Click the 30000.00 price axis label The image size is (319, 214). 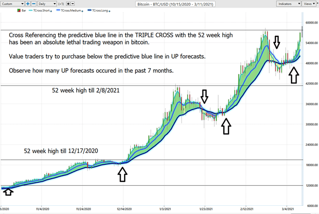click(311, 124)
